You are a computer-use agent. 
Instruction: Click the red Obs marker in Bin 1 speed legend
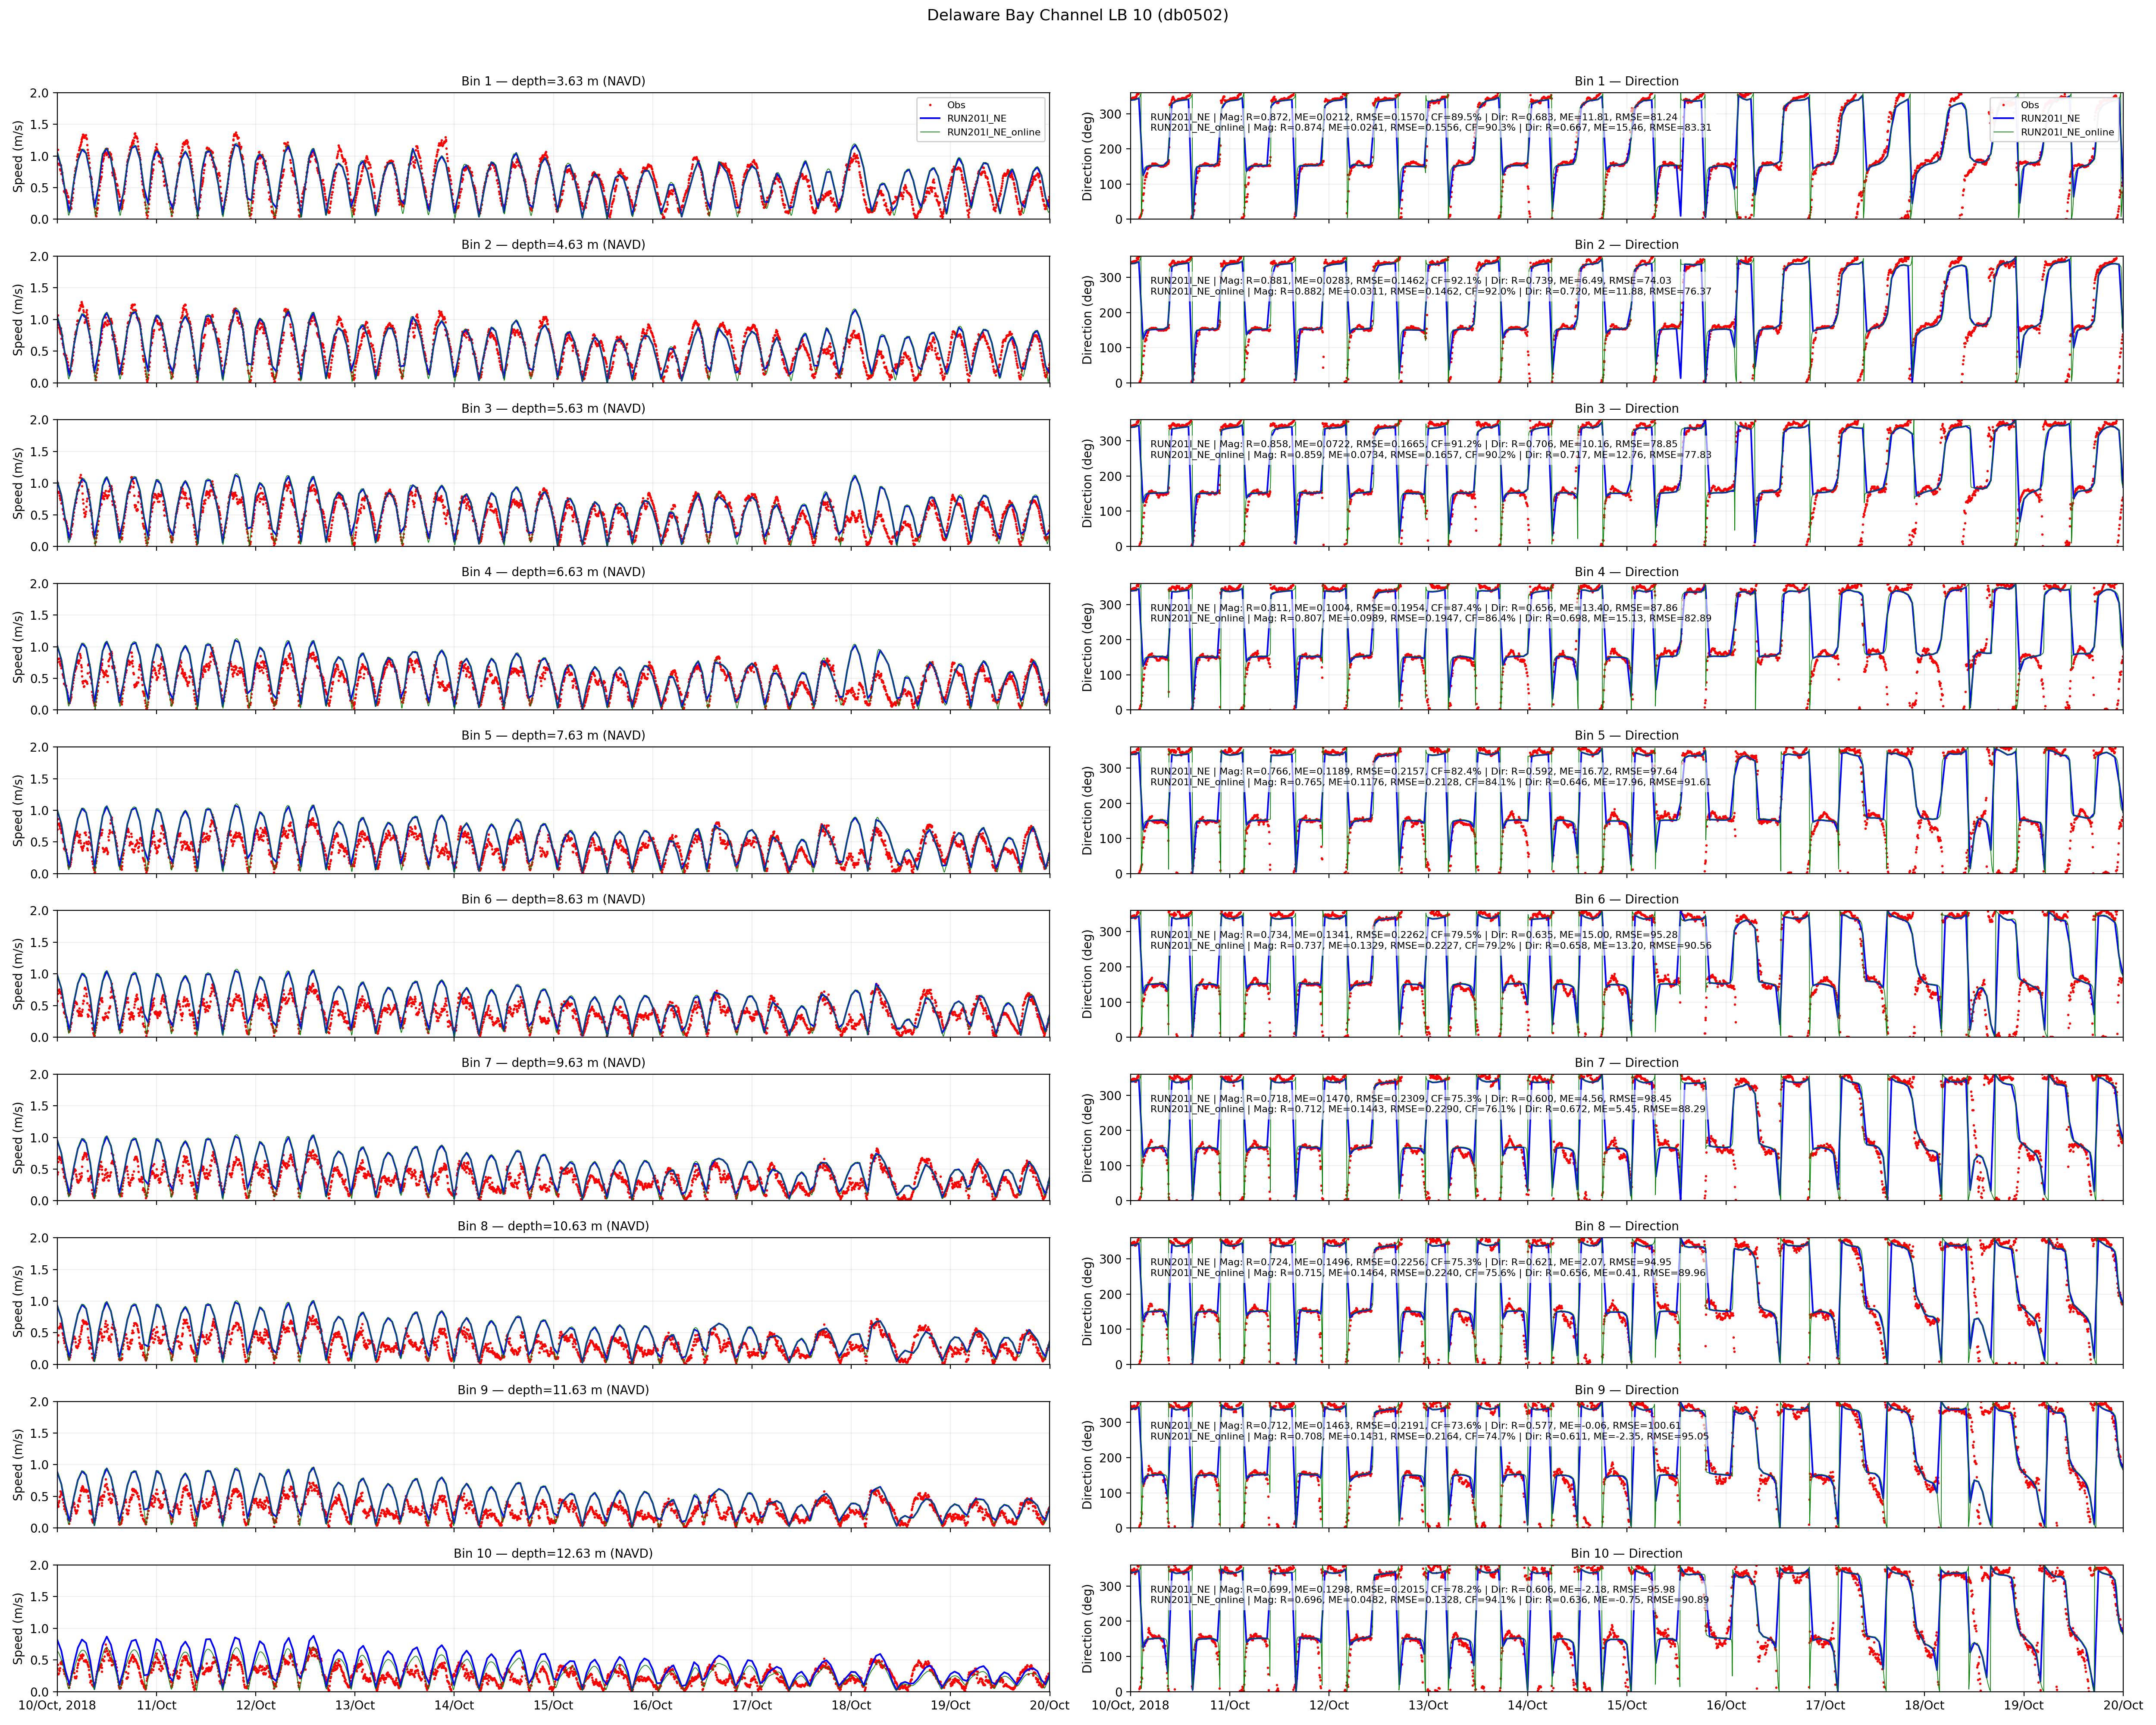click(x=931, y=105)
